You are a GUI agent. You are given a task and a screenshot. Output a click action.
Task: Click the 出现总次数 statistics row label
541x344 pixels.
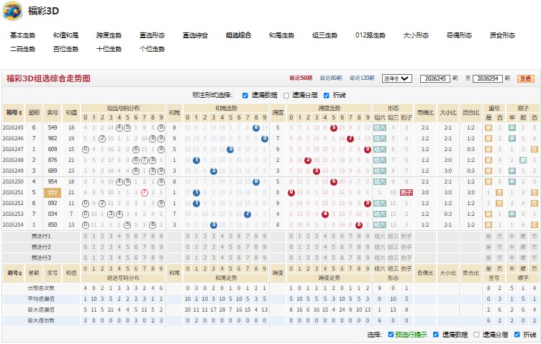41,288
